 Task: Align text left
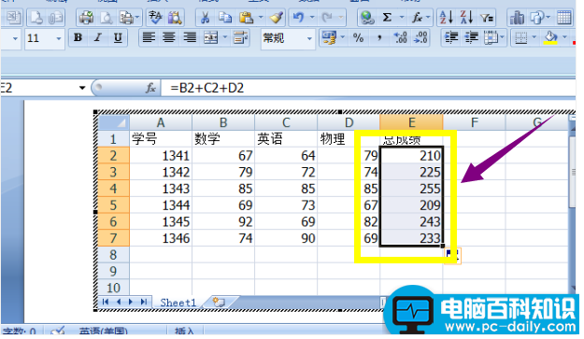(x=149, y=37)
